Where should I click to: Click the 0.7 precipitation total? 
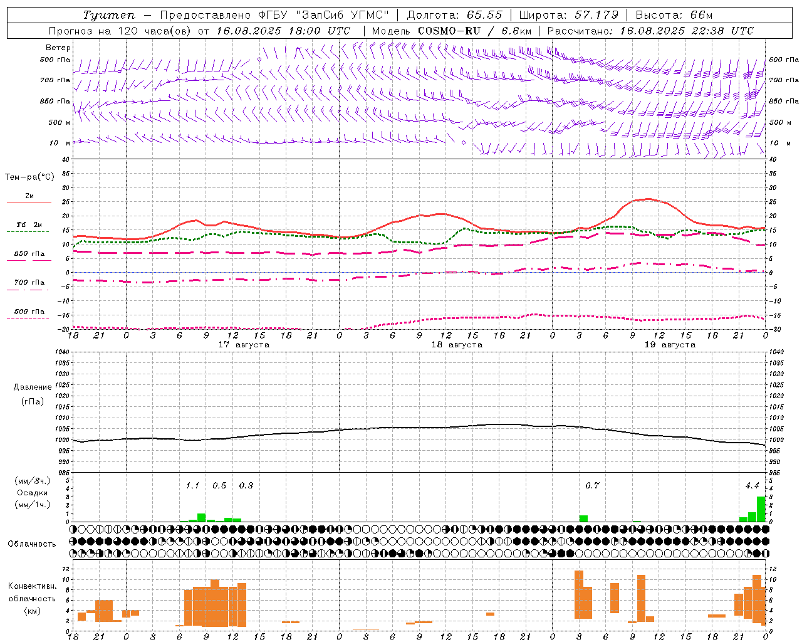tap(592, 486)
